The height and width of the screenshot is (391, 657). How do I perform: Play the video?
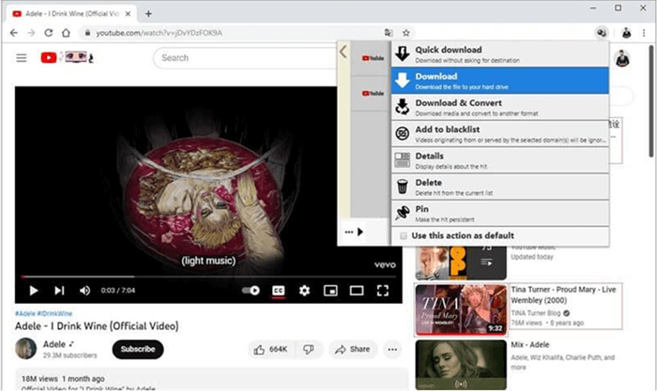coord(34,291)
